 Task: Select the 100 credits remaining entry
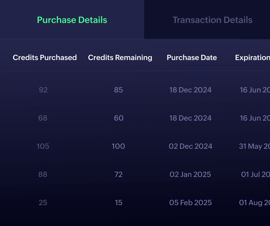pyautogui.click(x=118, y=146)
